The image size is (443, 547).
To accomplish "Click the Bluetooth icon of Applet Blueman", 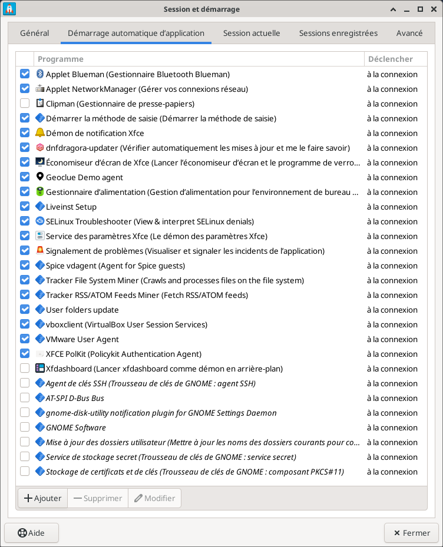I will pos(40,74).
